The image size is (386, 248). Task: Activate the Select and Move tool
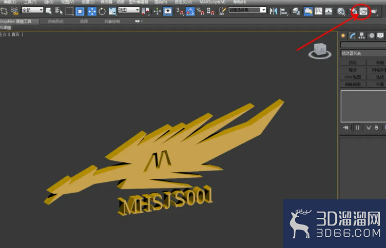[92, 11]
